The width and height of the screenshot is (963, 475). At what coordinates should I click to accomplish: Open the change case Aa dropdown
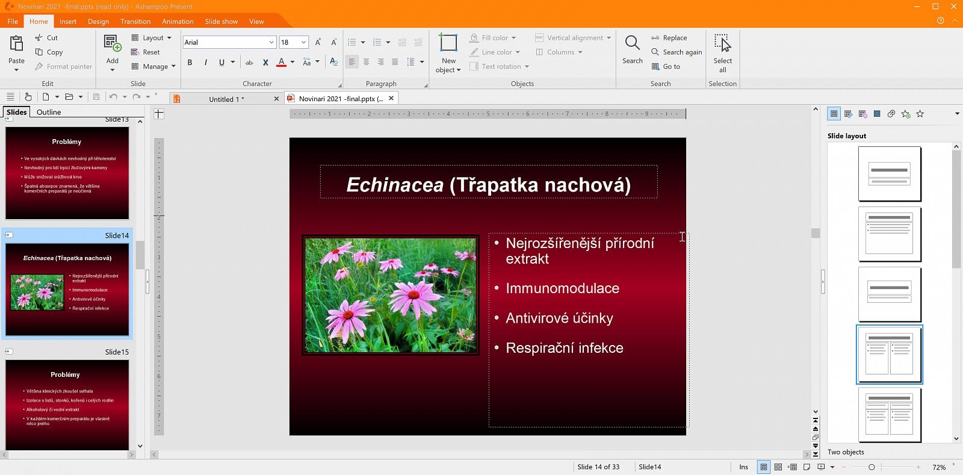[311, 62]
